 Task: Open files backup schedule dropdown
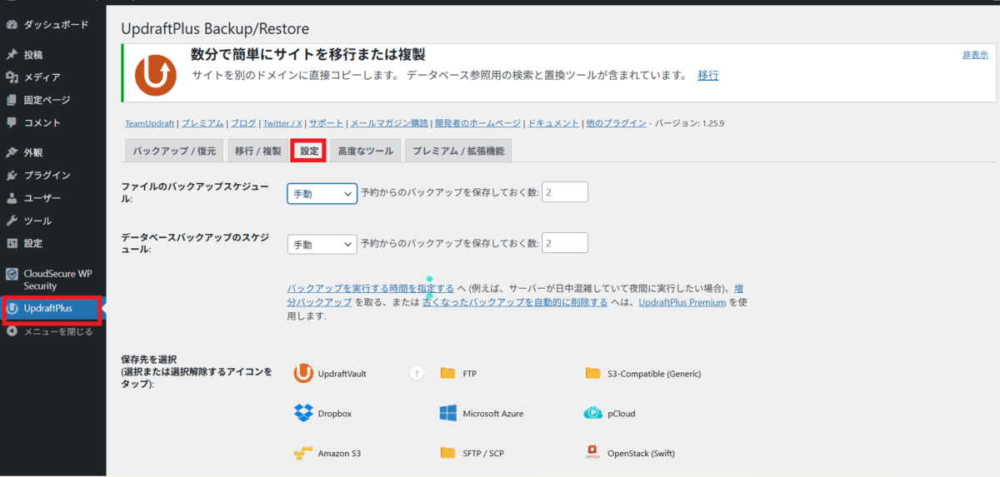pyautogui.click(x=322, y=193)
